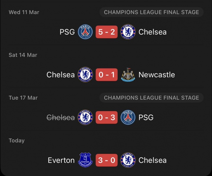
Task: Open the 3 - 0 score box
Action: pos(107,160)
